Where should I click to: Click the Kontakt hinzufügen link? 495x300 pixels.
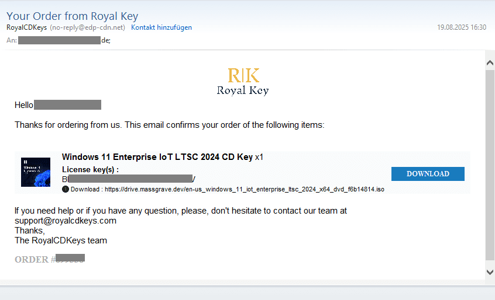coord(161,27)
